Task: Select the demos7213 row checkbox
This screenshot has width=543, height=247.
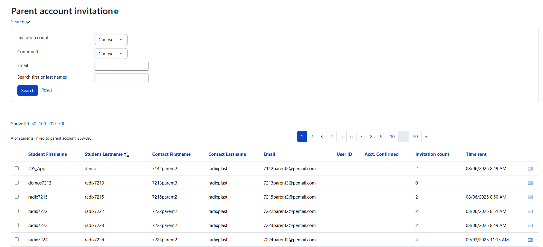Action: [x=17, y=183]
